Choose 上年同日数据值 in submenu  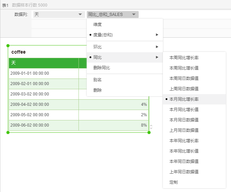[184, 172]
